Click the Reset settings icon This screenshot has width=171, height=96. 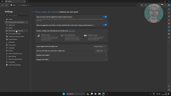pyautogui.click(x=7, y=56)
